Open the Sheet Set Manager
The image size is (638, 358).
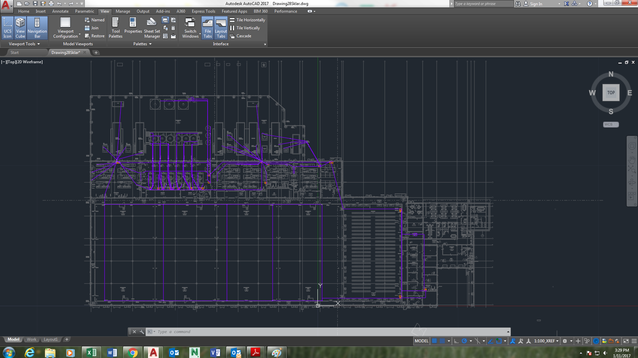click(152, 28)
